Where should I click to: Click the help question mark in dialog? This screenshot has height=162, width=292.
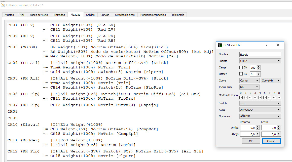tap(267, 45)
